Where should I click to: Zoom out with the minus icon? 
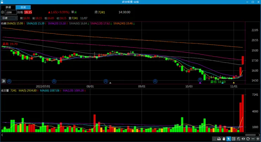click(x=253, y=139)
